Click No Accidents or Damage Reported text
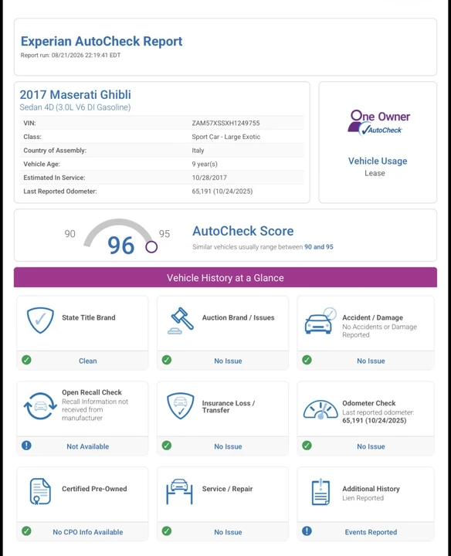Screen dimensions: 451x556 (x=379, y=331)
